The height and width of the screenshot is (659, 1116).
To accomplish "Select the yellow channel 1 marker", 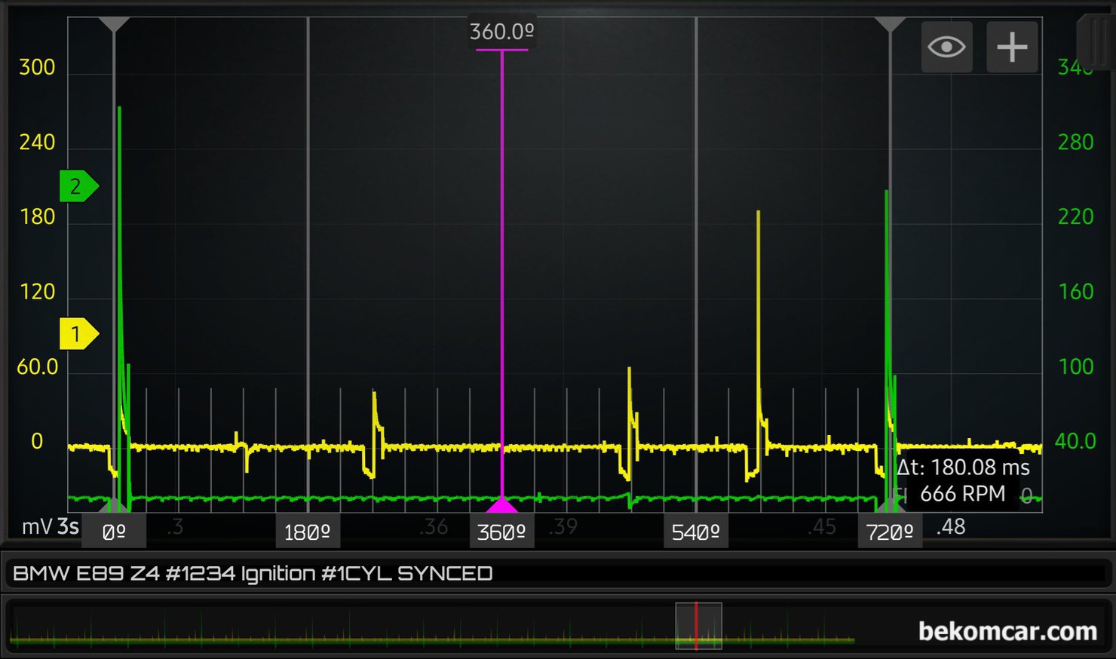I will point(78,333).
